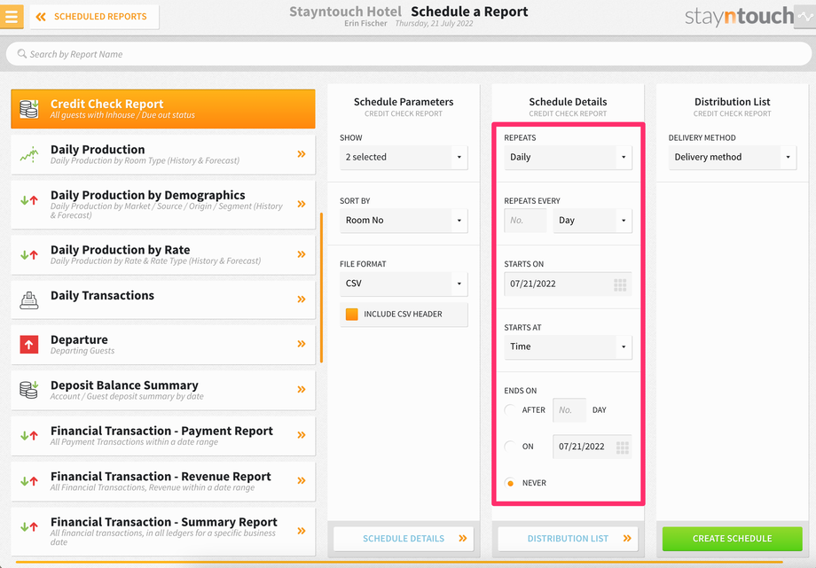The width and height of the screenshot is (816, 568).
Task: Click chevron on Financial Transaction Payment Report
Action: click(302, 435)
